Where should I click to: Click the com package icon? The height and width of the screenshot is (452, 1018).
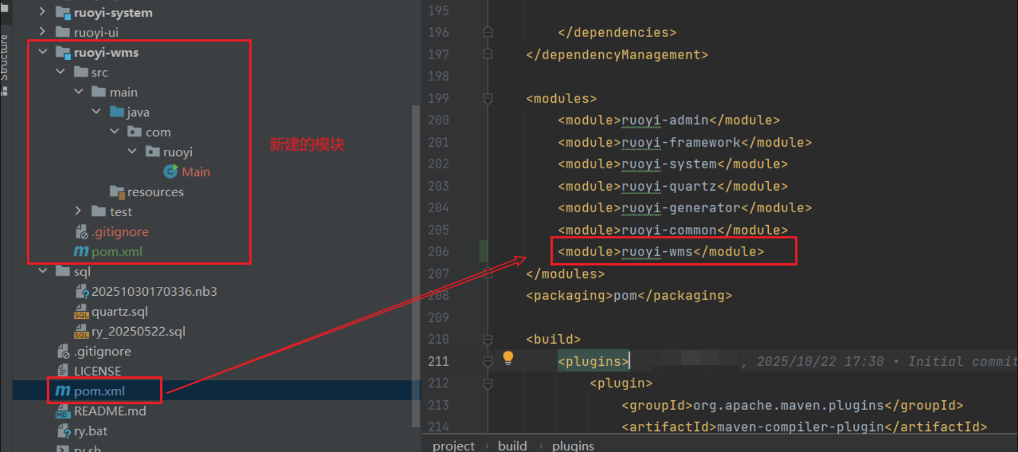pos(135,131)
